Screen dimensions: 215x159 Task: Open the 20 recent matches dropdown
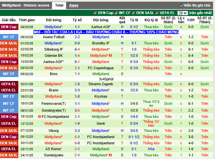[x=183, y=13]
